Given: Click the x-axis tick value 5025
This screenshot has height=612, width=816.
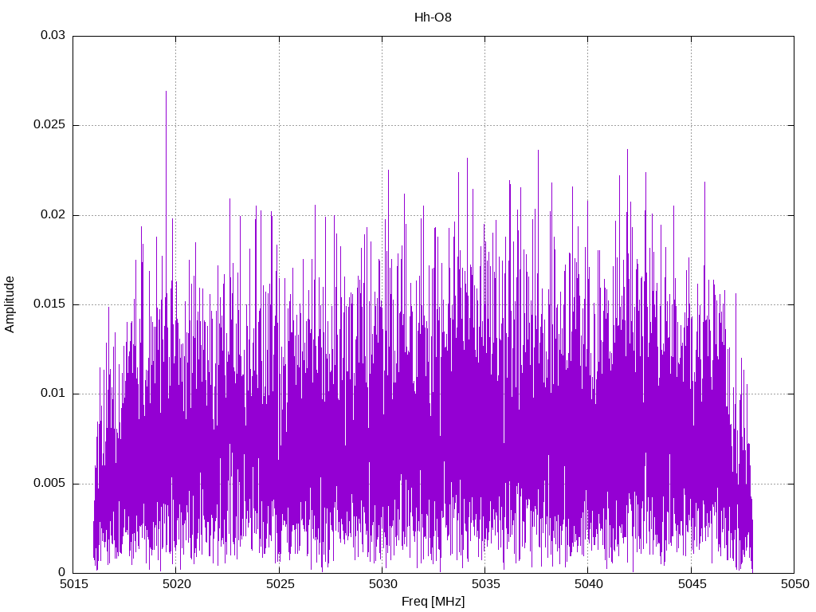Looking at the screenshot, I should [280, 584].
